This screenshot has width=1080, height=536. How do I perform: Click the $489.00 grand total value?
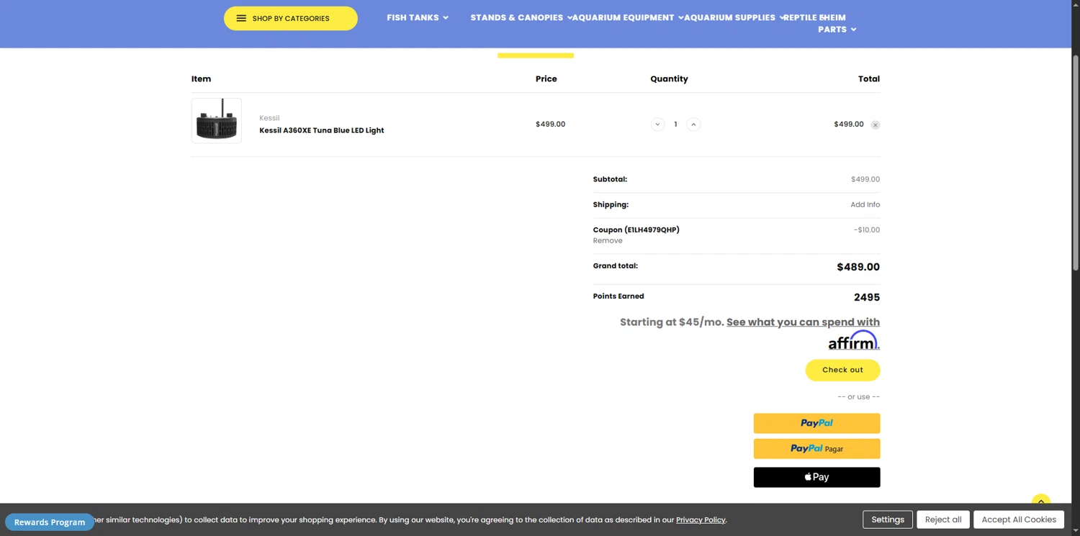tap(858, 267)
